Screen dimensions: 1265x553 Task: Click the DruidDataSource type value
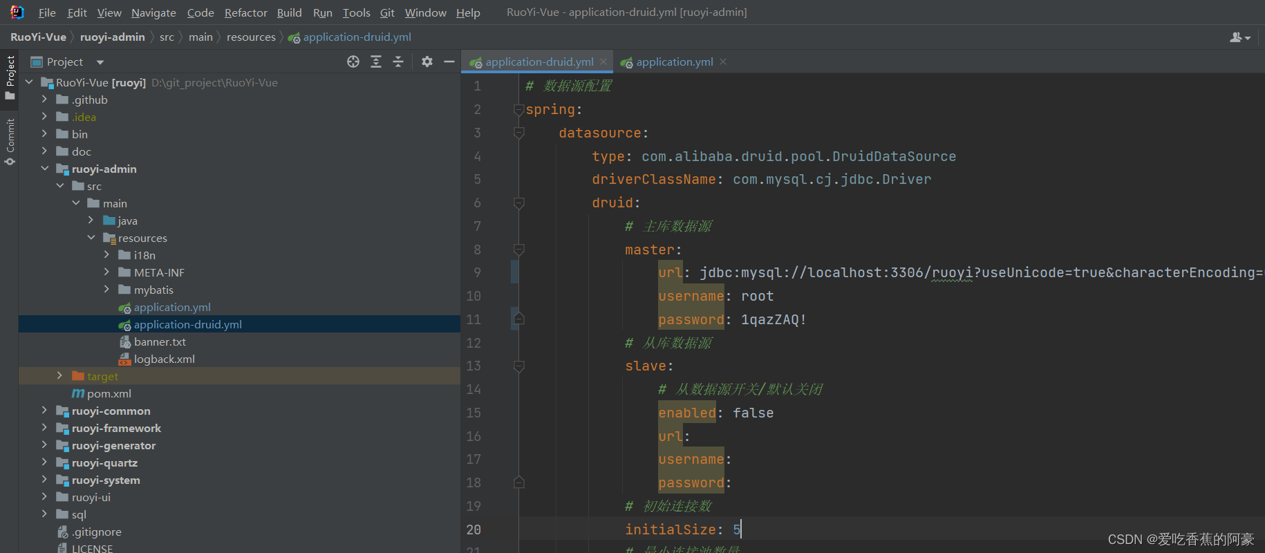click(x=798, y=156)
